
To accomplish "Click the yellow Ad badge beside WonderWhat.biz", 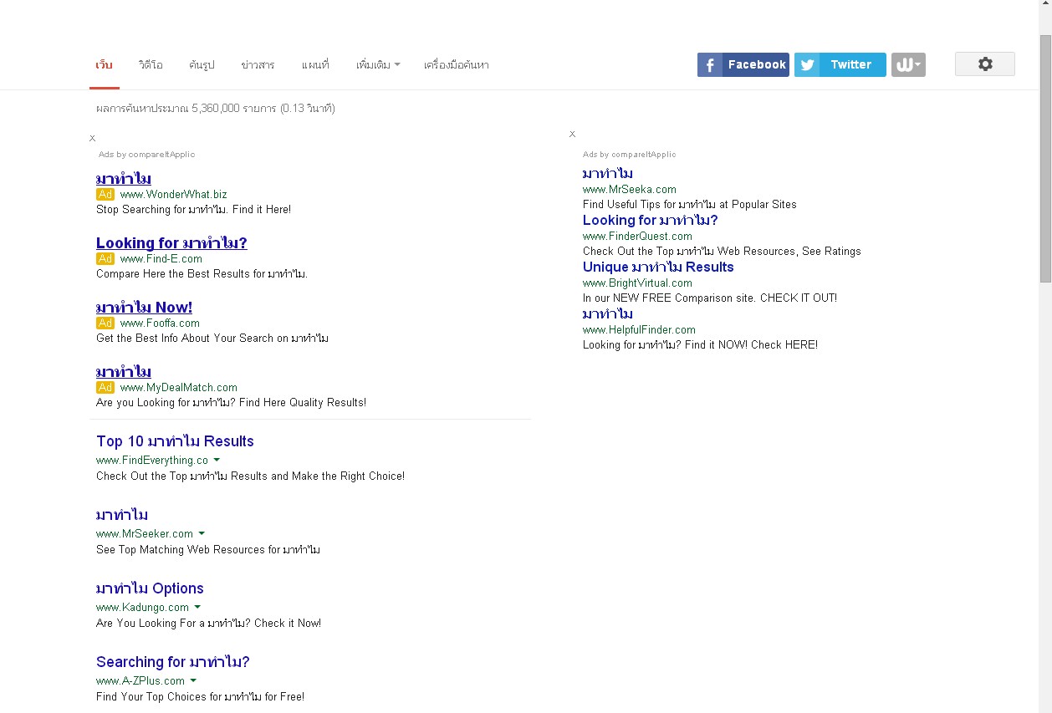I will point(105,194).
